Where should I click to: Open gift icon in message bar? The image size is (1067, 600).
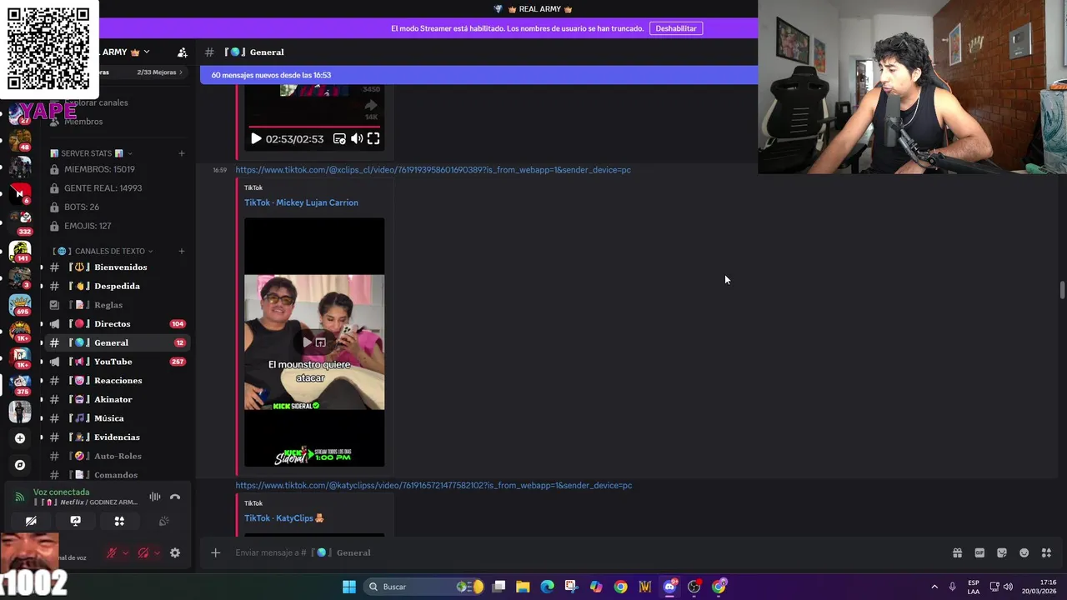pos(957,552)
